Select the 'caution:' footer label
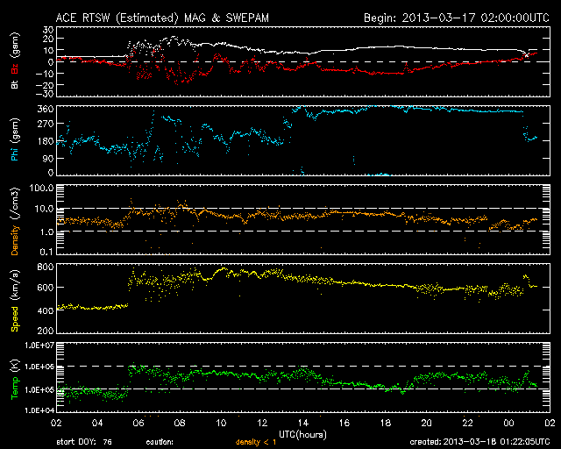Screen dimensions: 561x449 (160, 443)
